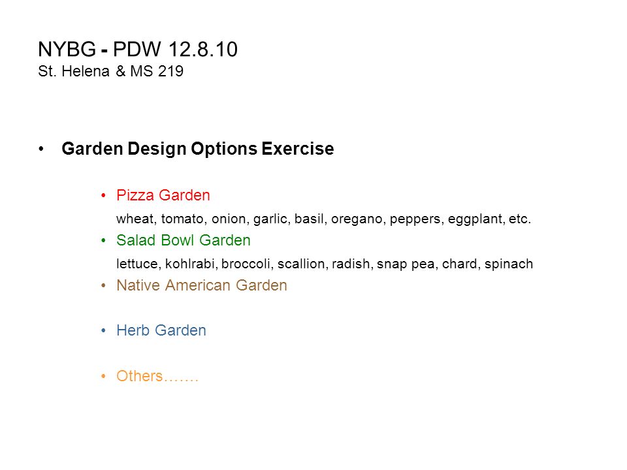Click the blue Herb Garden text

pos(161,331)
